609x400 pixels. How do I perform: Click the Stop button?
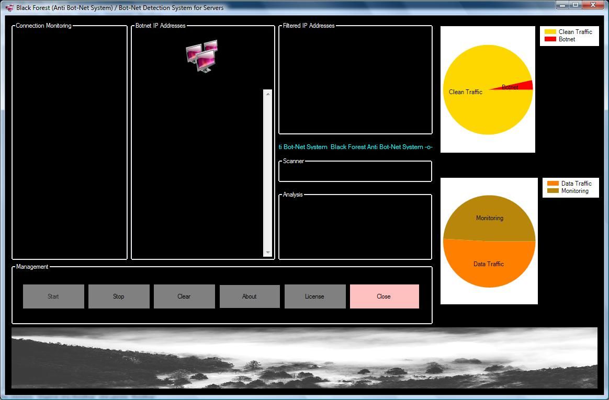point(119,296)
